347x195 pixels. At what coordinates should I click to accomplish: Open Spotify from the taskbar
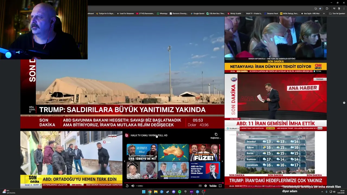tap(179, 192)
